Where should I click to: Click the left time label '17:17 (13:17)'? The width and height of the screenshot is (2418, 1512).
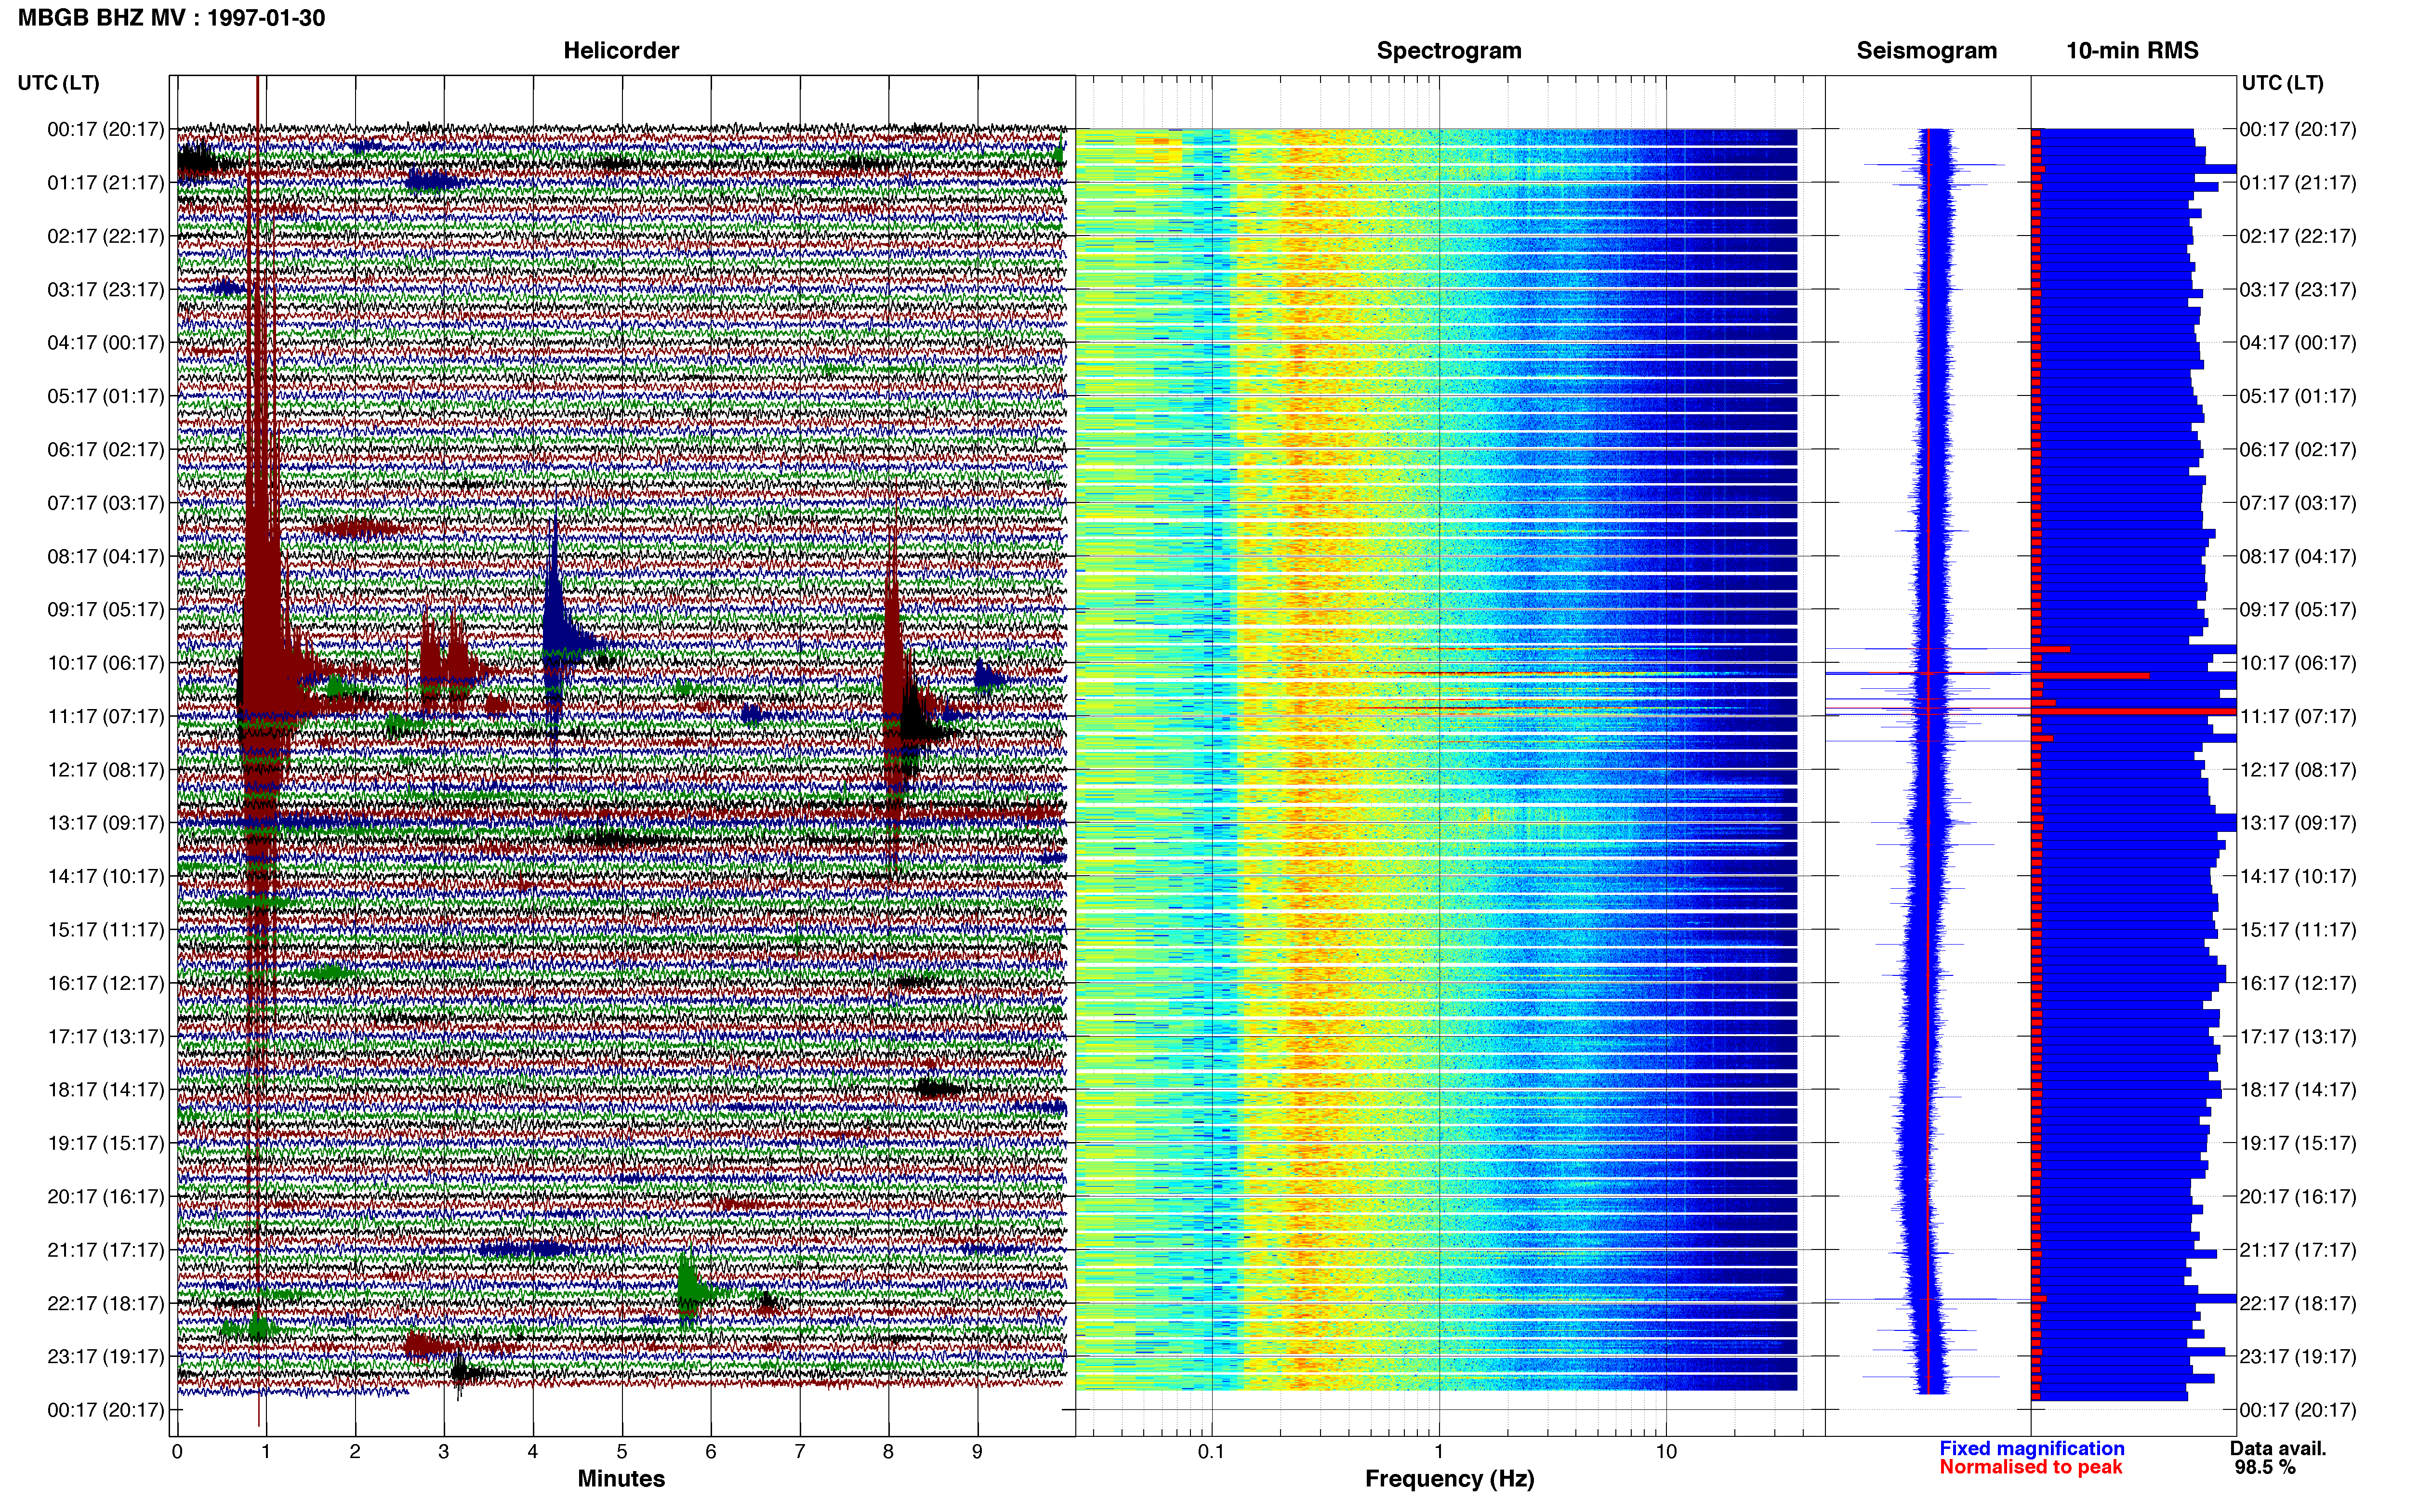(106, 1036)
